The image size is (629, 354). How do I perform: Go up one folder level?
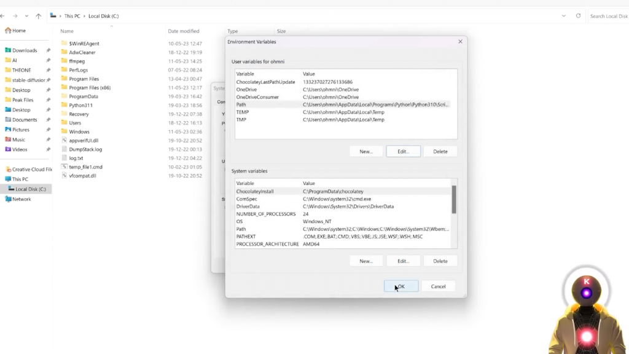point(39,16)
